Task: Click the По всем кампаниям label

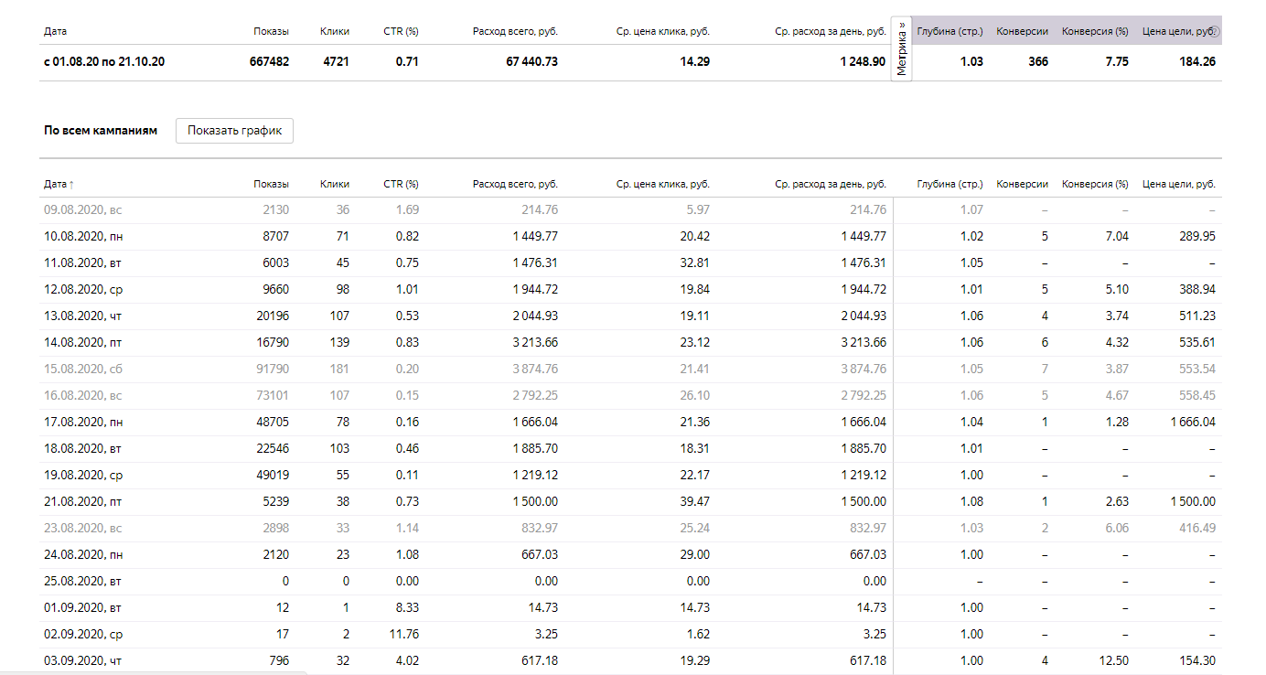Action: (101, 131)
